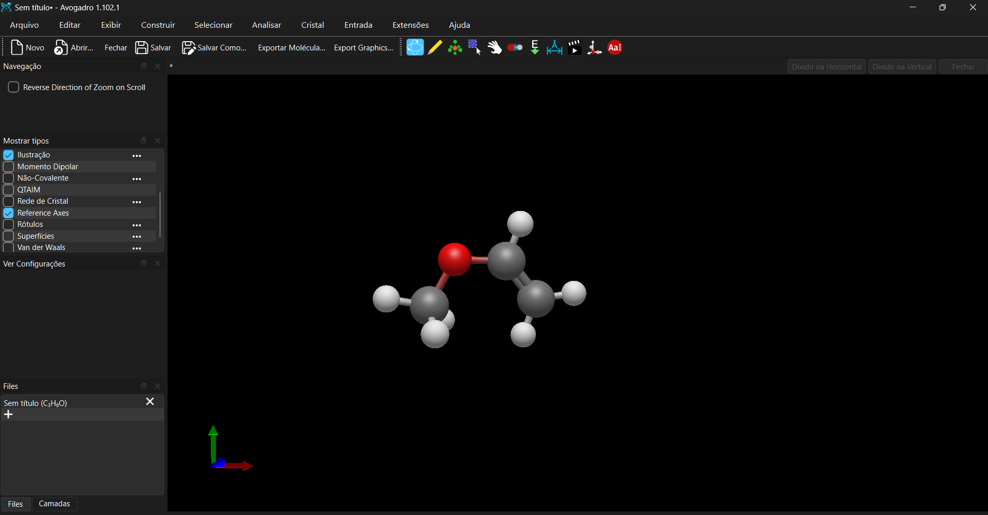Open the Extensões menu
The width and height of the screenshot is (988, 515).
(410, 25)
